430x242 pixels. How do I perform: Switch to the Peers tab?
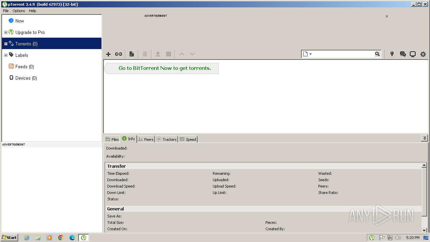point(146,139)
